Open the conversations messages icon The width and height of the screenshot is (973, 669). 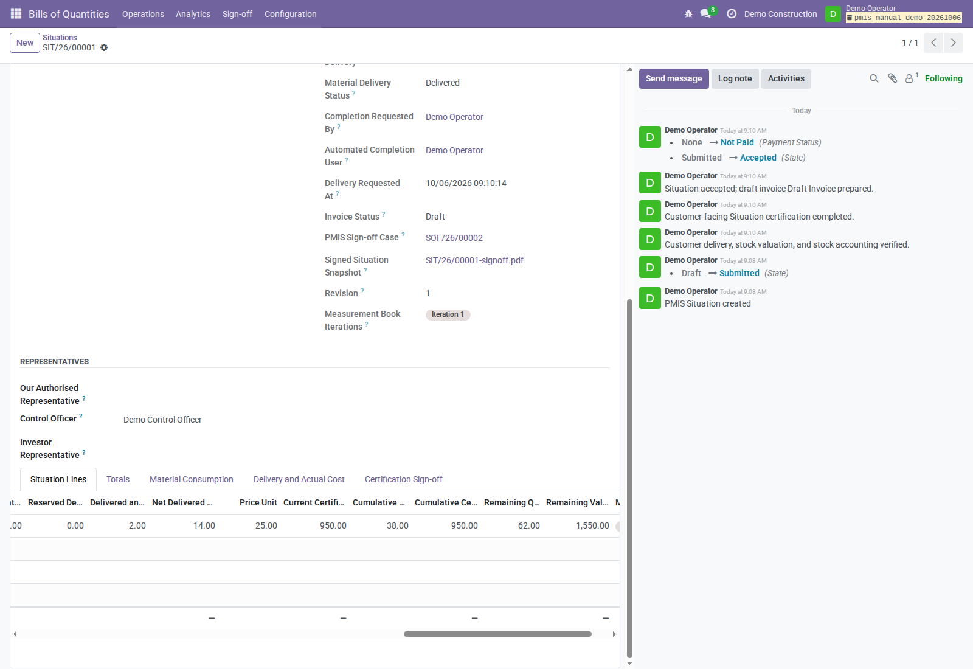(705, 14)
